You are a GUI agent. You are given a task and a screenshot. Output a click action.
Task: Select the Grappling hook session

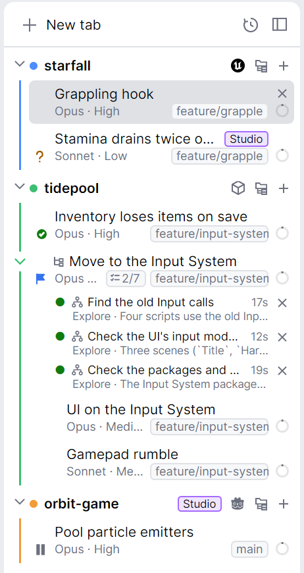[x=161, y=102]
